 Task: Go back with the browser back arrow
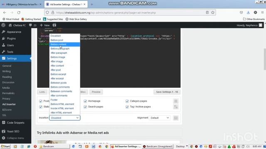point(5,12)
